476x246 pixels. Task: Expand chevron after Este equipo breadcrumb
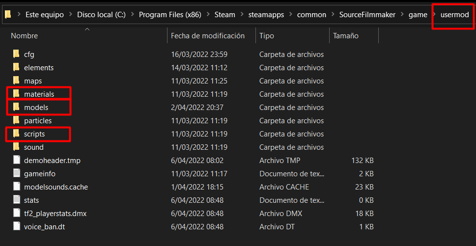70,15
